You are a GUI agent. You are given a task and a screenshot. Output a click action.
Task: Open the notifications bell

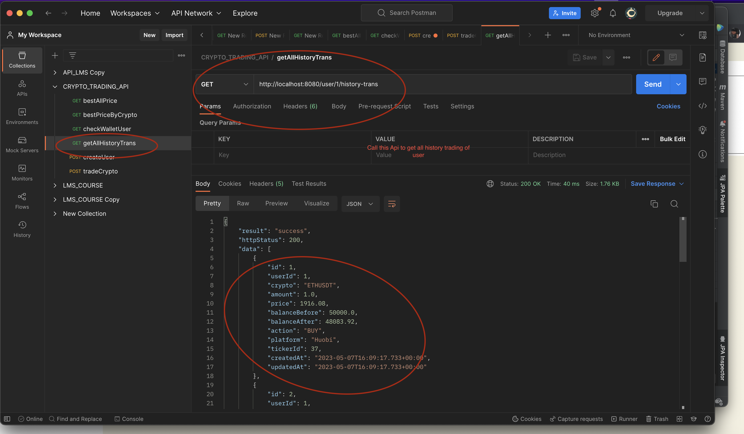click(x=613, y=13)
